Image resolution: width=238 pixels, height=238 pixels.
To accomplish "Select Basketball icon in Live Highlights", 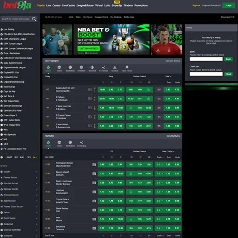I will tap(70, 68).
